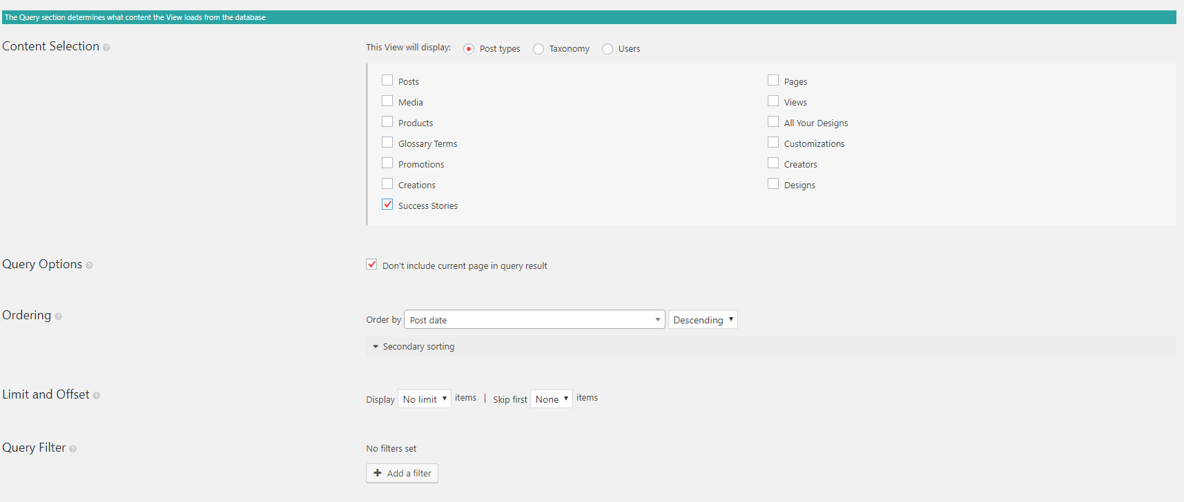Image resolution: width=1184 pixels, height=502 pixels.
Task: Check the All Your Designs checkbox
Action: (x=773, y=122)
